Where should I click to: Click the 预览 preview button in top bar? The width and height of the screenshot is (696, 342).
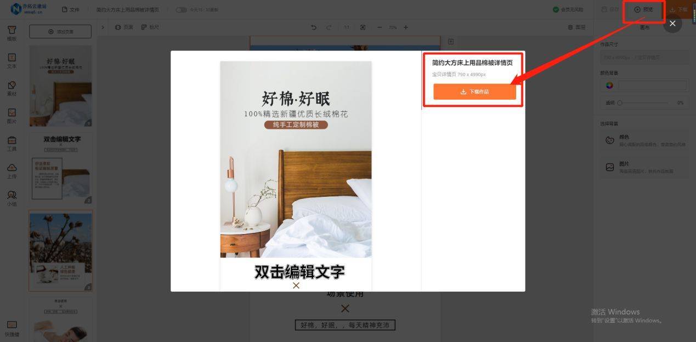click(643, 10)
